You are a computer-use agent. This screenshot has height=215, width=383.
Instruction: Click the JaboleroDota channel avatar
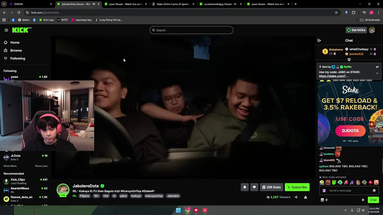coord(63,190)
